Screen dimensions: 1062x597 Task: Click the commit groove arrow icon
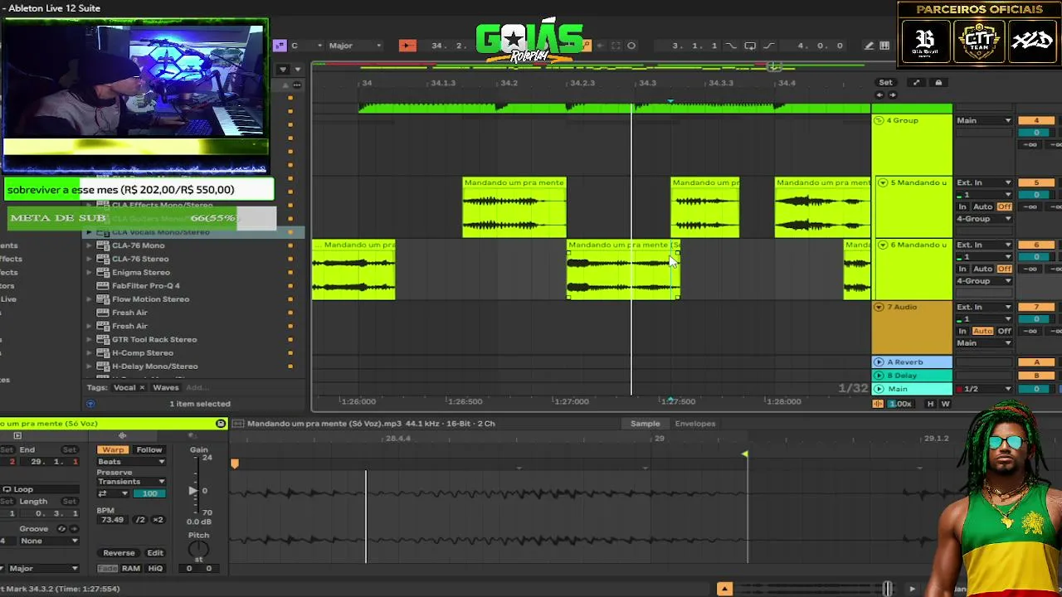(x=72, y=529)
